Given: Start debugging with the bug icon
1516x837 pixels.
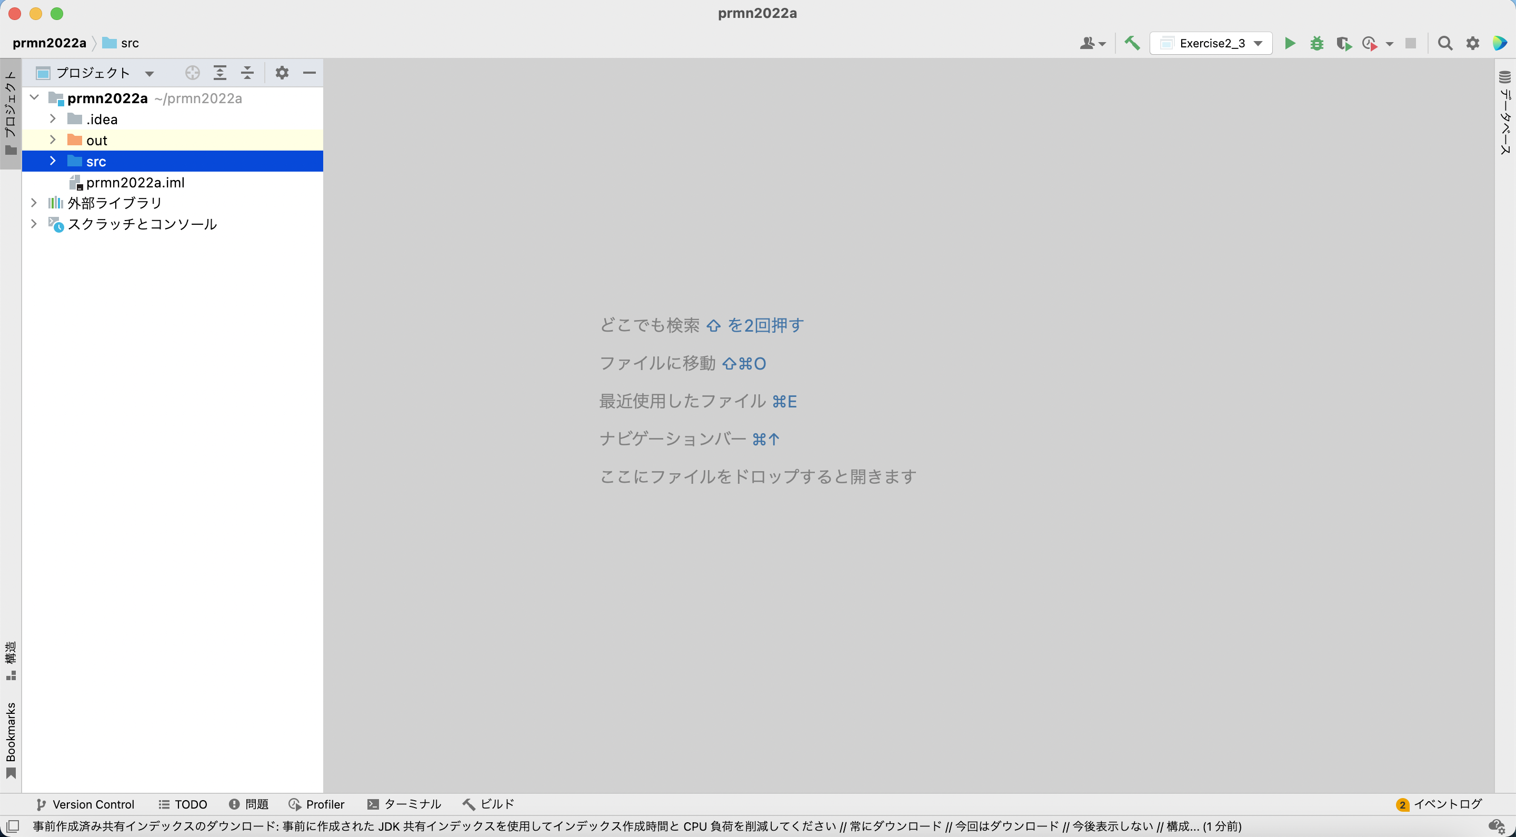Looking at the screenshot, I should [1316, 43].
